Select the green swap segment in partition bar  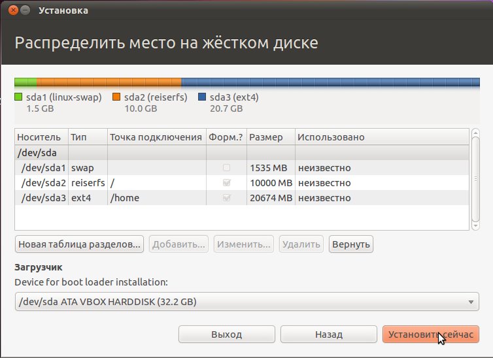point(25,82)
